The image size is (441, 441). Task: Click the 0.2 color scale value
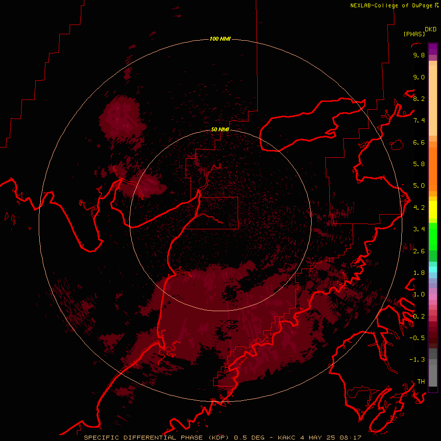[x=419, y=317]
